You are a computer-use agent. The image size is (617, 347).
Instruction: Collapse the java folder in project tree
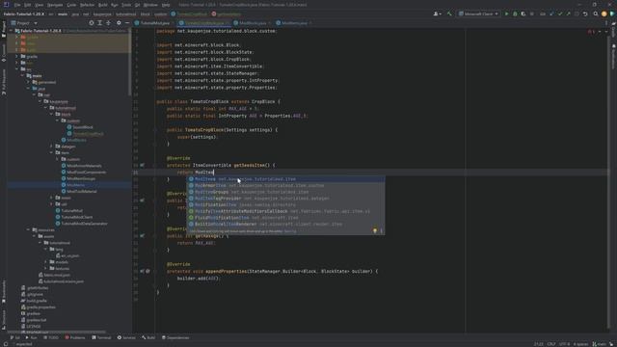[28, 89]
